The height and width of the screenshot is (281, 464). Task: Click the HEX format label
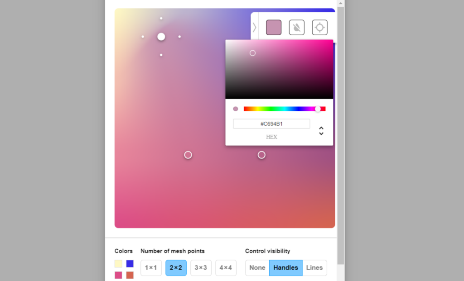(x=271, y=137)
